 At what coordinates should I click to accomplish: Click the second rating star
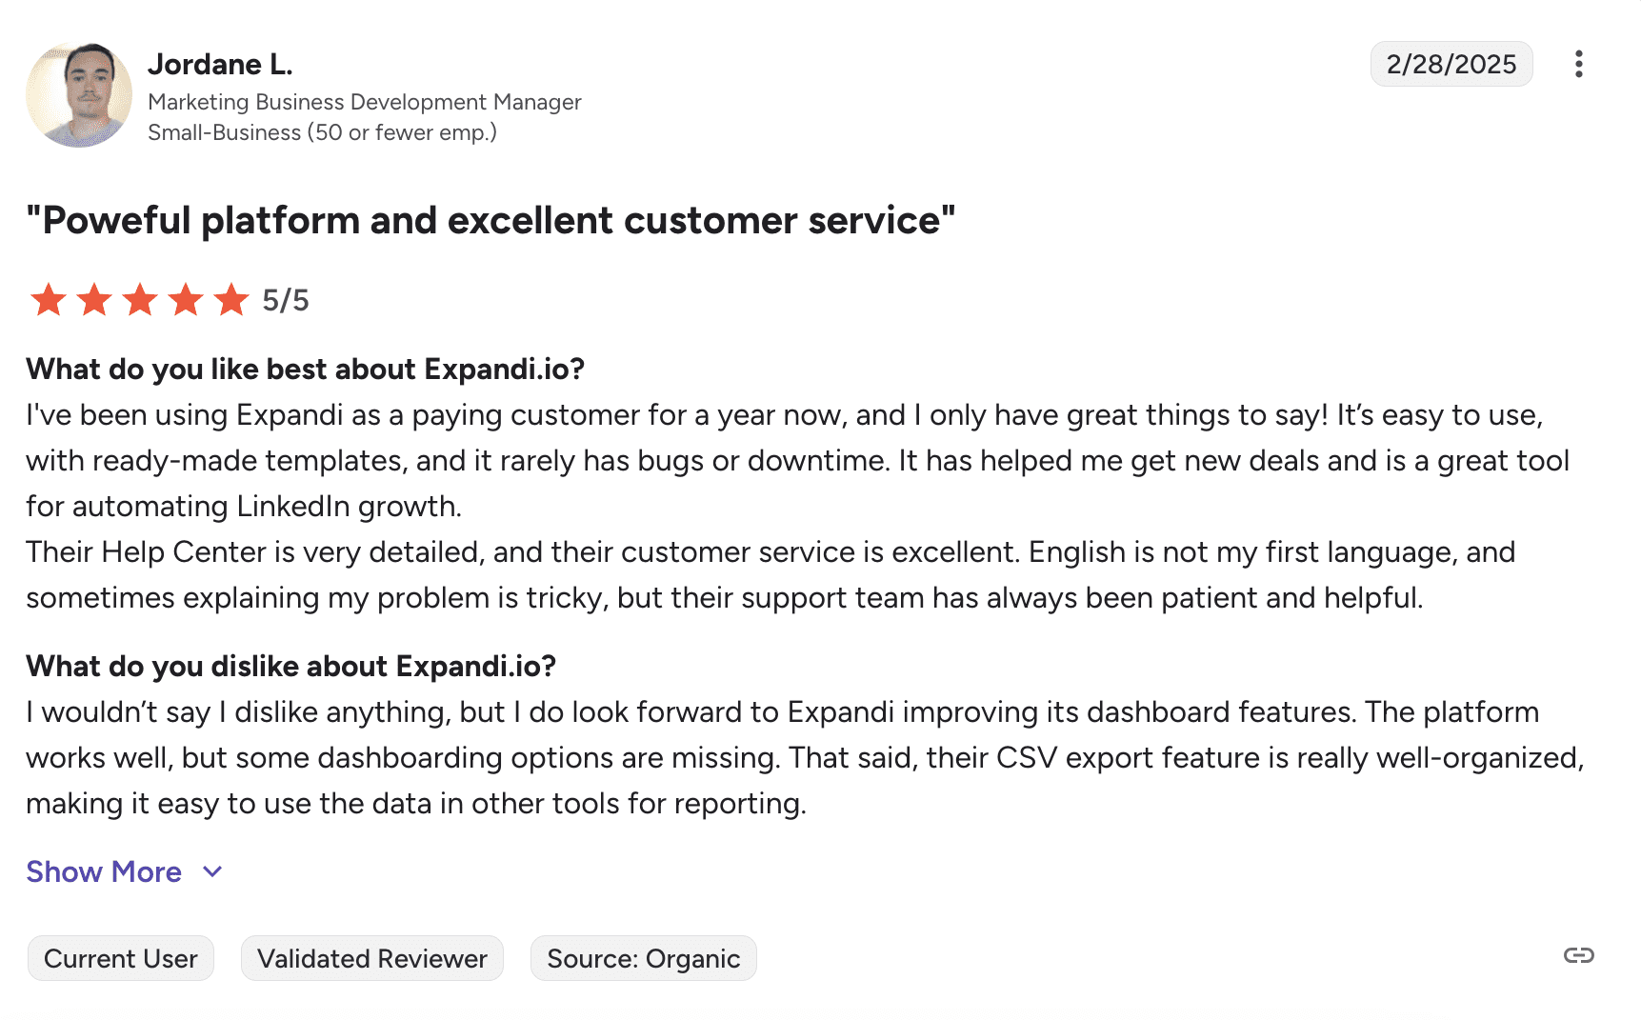click(94, 300)
